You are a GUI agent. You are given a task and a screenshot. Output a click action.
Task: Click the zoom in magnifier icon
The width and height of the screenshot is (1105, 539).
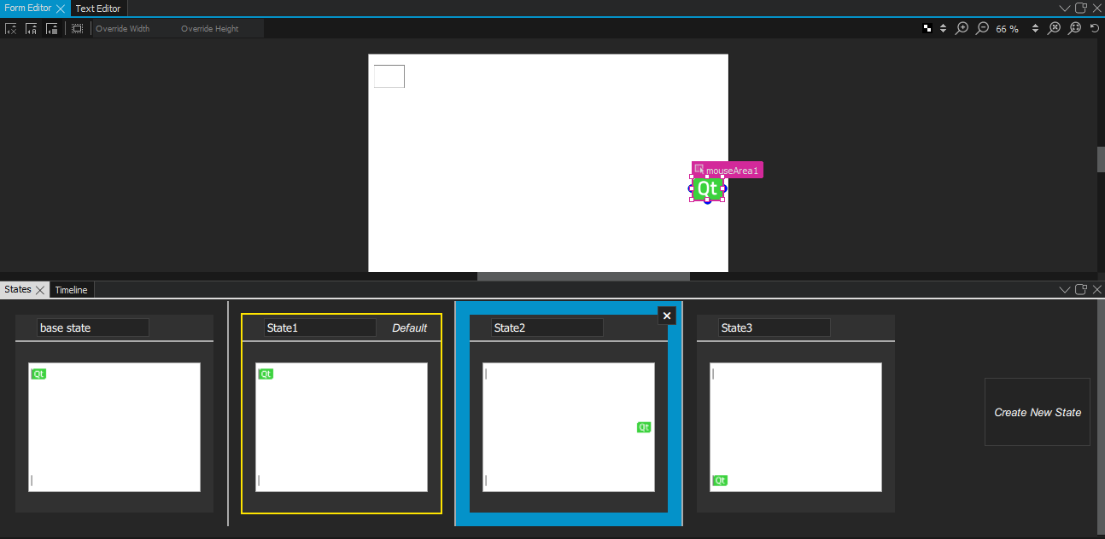pyautogui.click(x=962, y=28)
